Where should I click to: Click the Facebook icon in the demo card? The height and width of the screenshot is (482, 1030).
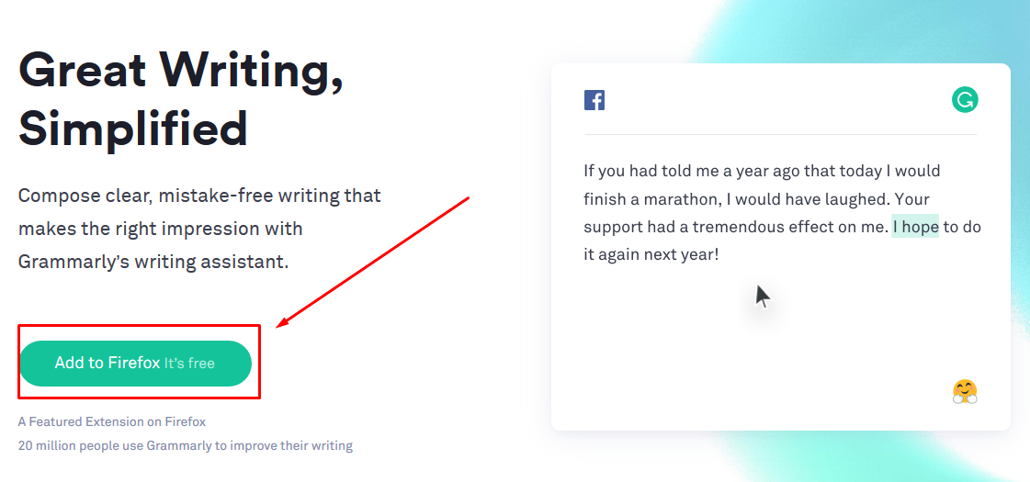pos(594,100)
